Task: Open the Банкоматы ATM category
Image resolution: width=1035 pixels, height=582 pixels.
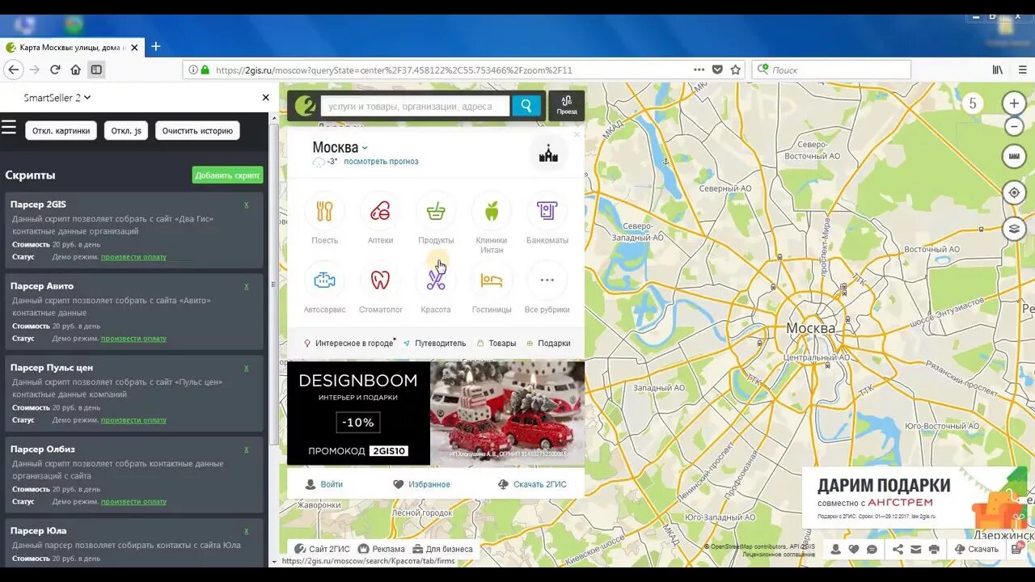Action: pyautogui.click(x=547, y=218)
